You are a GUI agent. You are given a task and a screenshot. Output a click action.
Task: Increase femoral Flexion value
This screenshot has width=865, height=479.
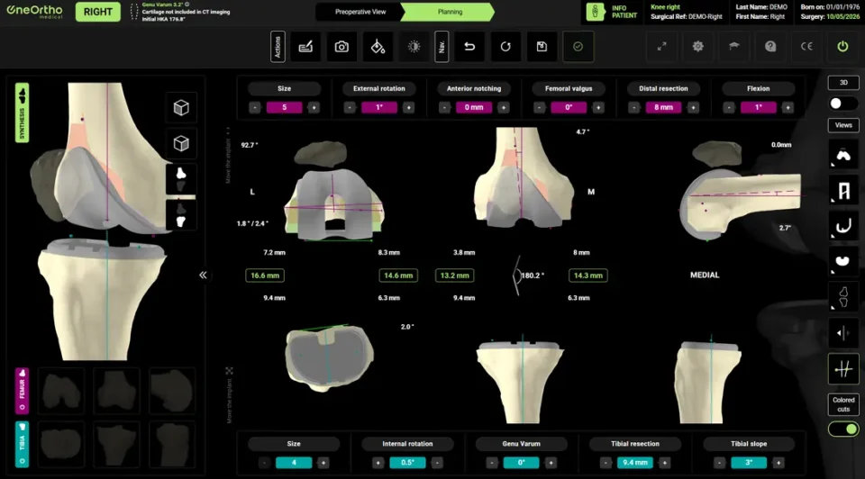788,107
